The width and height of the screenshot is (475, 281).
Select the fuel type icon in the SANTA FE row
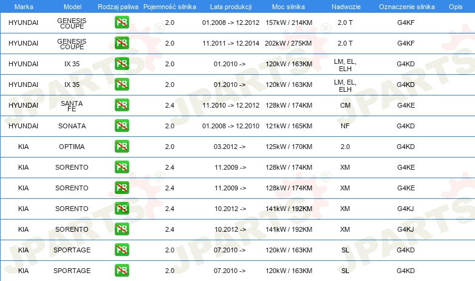(x=121, y=105)
